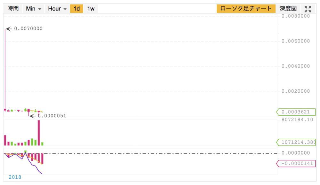Open the Min interval dropdown
Viewport: 320px width, 185px height.
[x=34, y=9]
